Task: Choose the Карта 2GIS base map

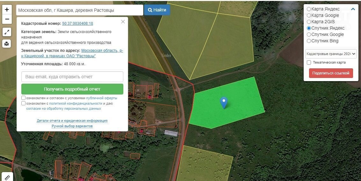Action: pyautogui.click(x=309, y=22)
